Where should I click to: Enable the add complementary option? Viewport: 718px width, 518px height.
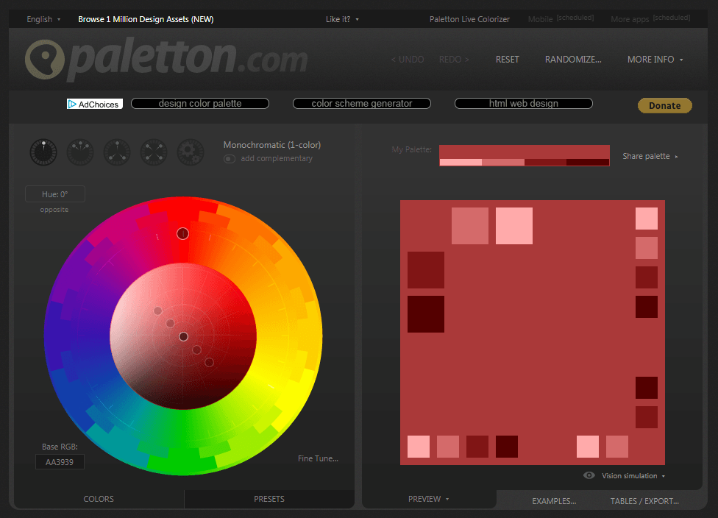229,158
